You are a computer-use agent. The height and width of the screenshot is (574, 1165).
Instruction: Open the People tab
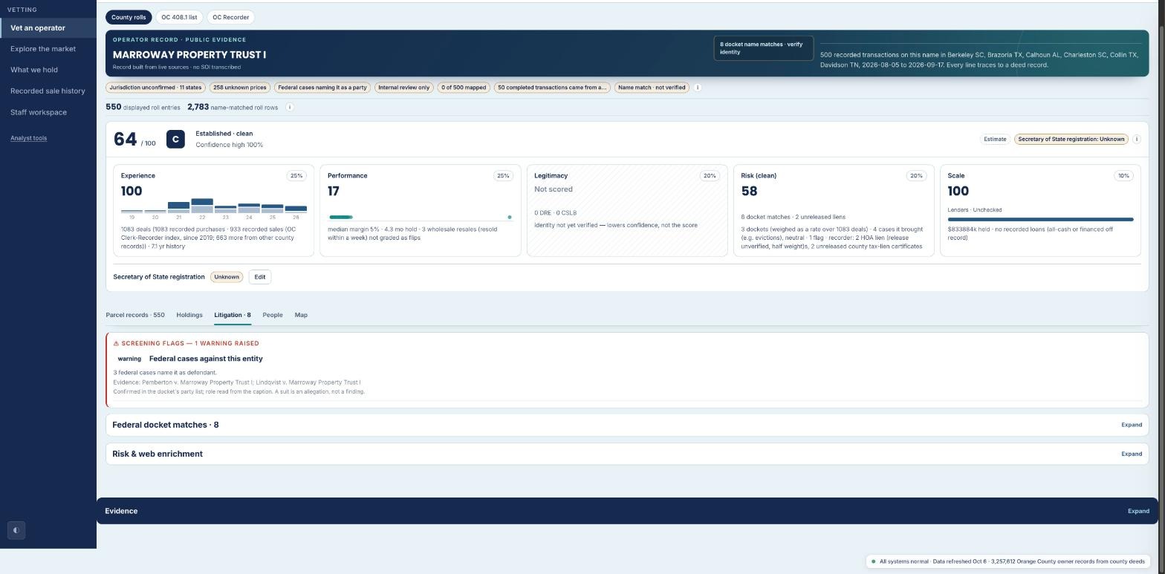[272, 315]
